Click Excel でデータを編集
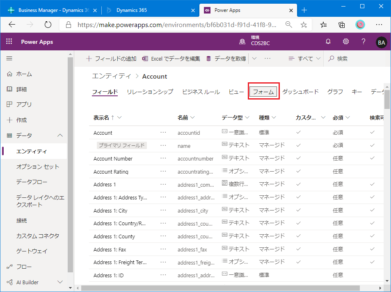The width and height of the screenshot is (391, 292). 171,59
